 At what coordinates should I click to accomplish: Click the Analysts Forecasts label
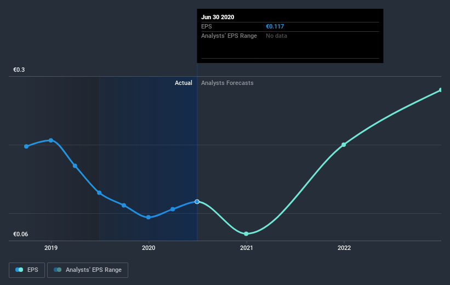227,83
